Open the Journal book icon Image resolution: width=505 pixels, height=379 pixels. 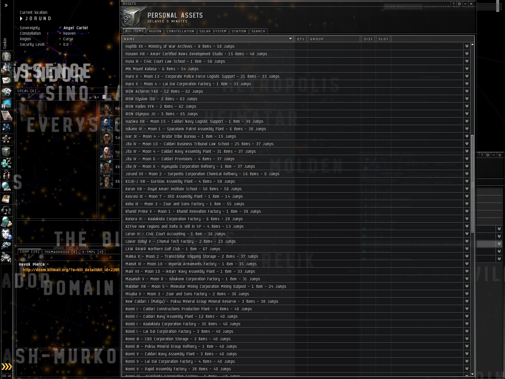6,199
